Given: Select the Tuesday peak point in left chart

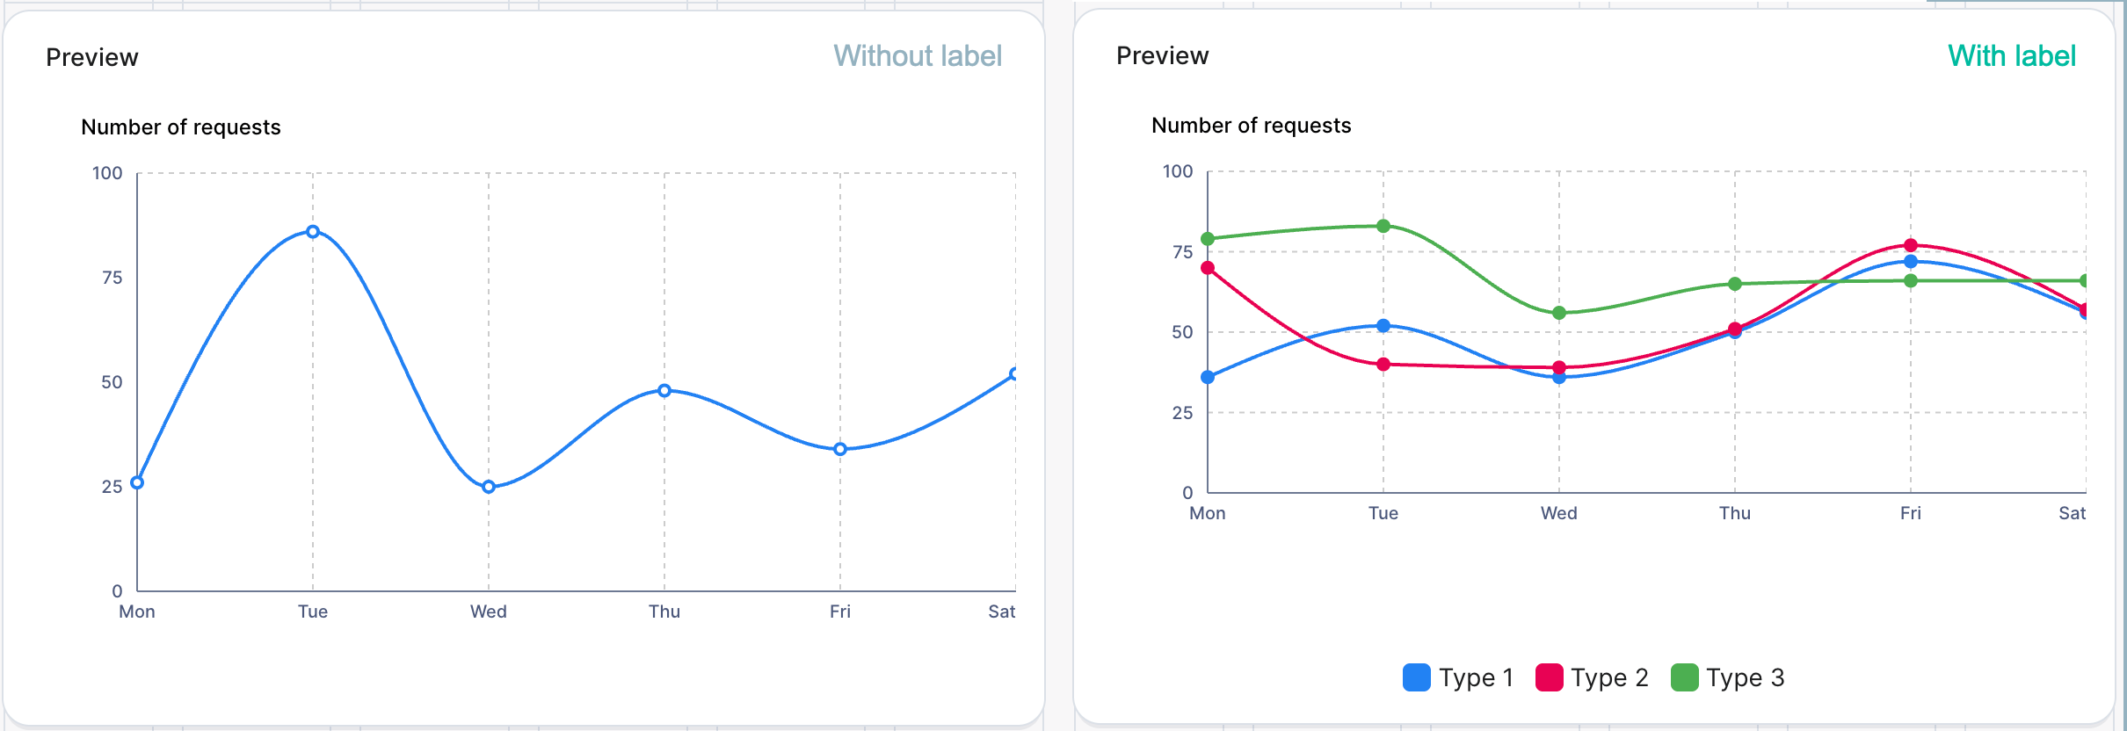Looking at the screenshot, I should (x=313, y=232).
